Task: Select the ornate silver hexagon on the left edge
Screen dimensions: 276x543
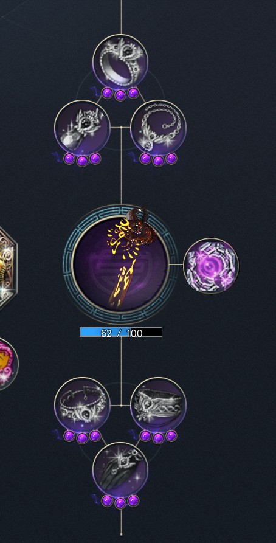Action: (8, 267)
